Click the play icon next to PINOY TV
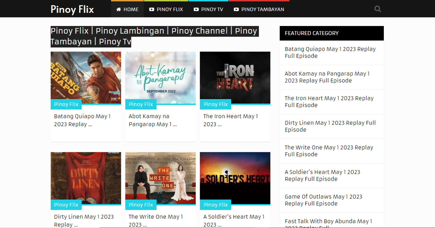Viewport: 435px width, 228px height. tap(195, 9)
